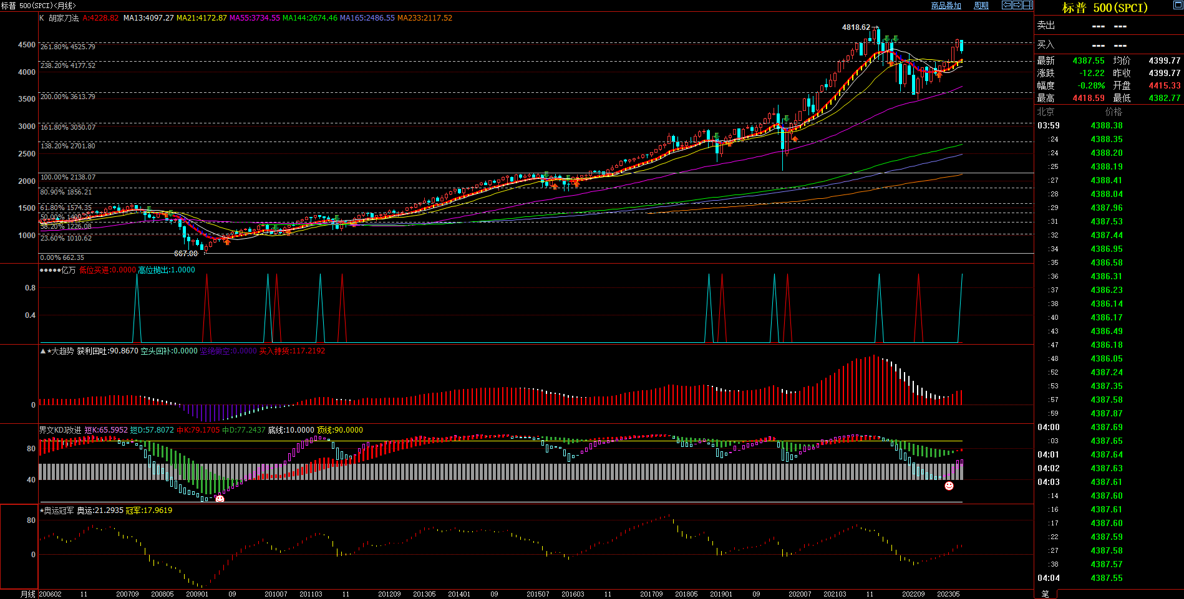The height and width of the screenshot is (599, 1184).
Task: Open the 商品叠加 overlay link
Action: click(946, 6)
